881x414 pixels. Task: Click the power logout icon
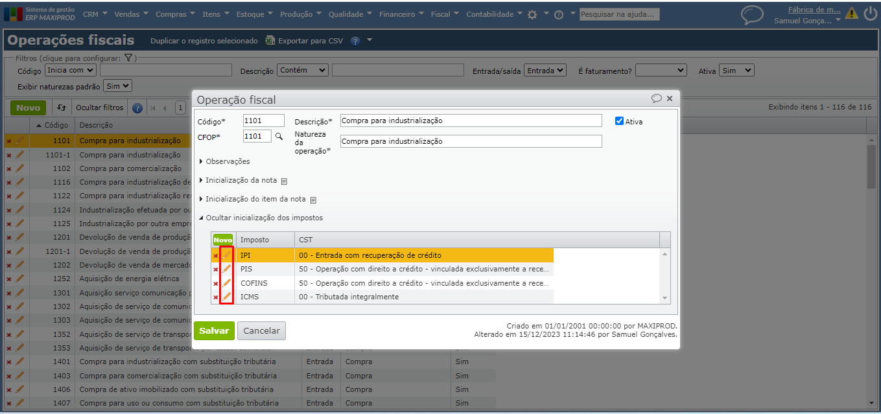pos(870,14)
